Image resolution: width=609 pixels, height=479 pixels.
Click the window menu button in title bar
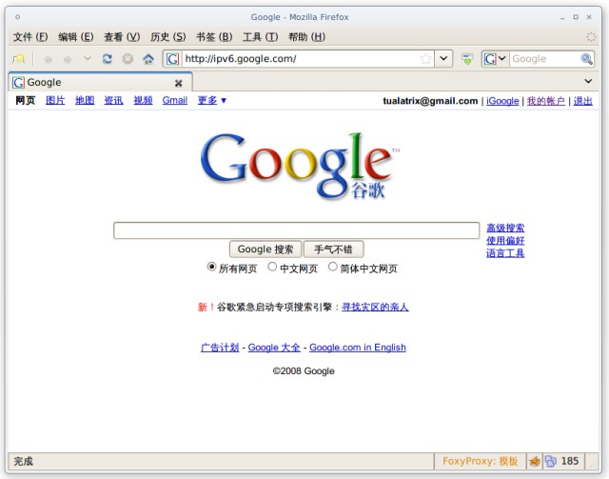click(17, 17)
